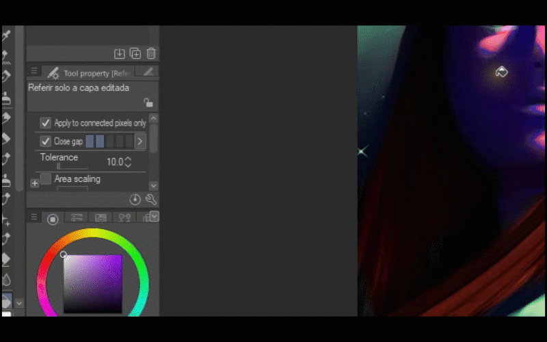Click the Tolerance value 10.0 field
This screenshot has height=342, width=547.
pyautogui.click(x=115, y=162)
